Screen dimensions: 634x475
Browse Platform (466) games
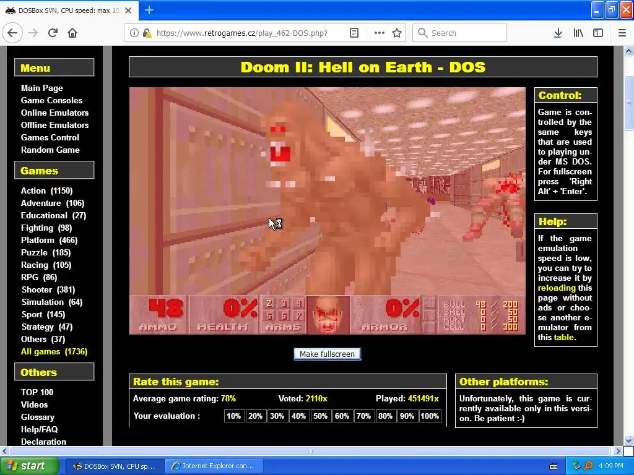(50, 241)
